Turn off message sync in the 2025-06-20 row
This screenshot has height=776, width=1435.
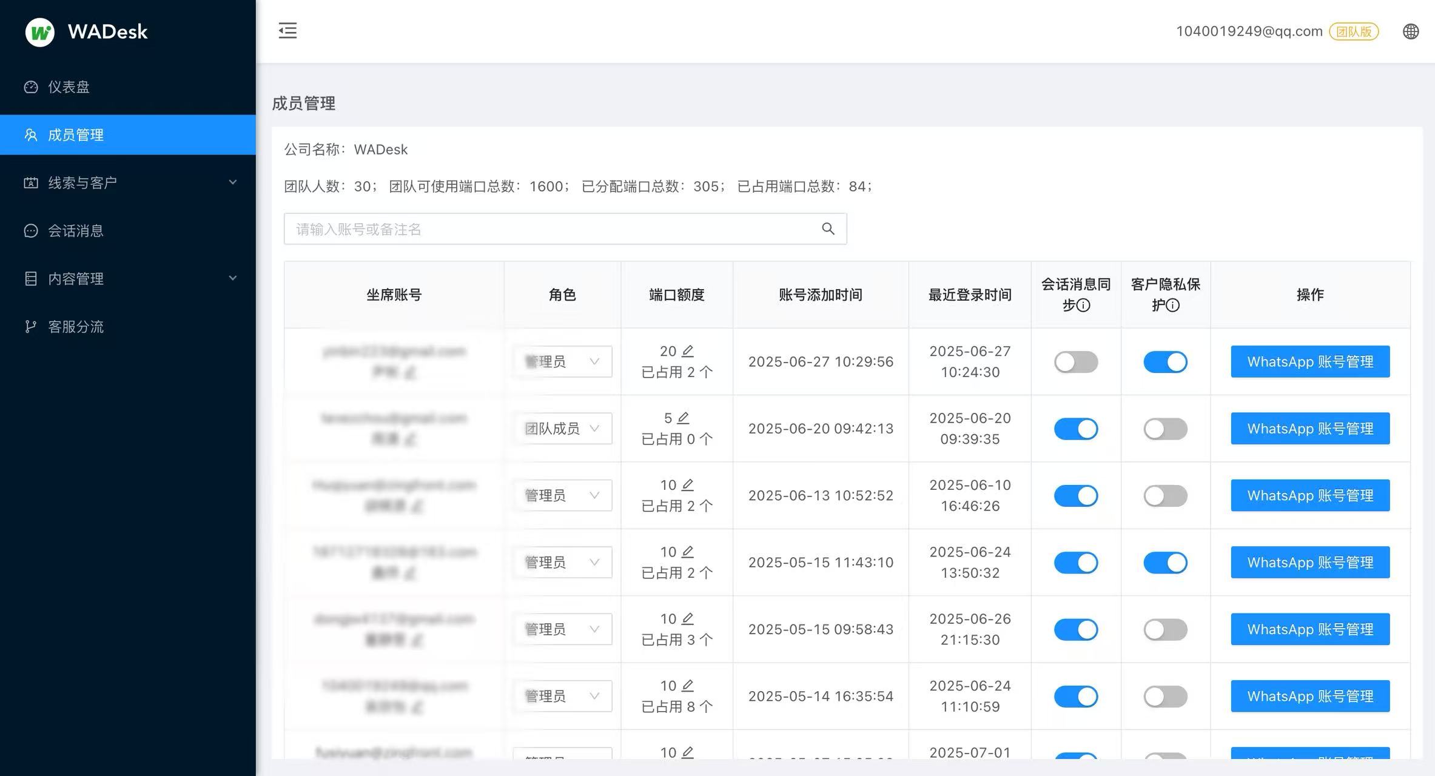(x=1076, y=429)
